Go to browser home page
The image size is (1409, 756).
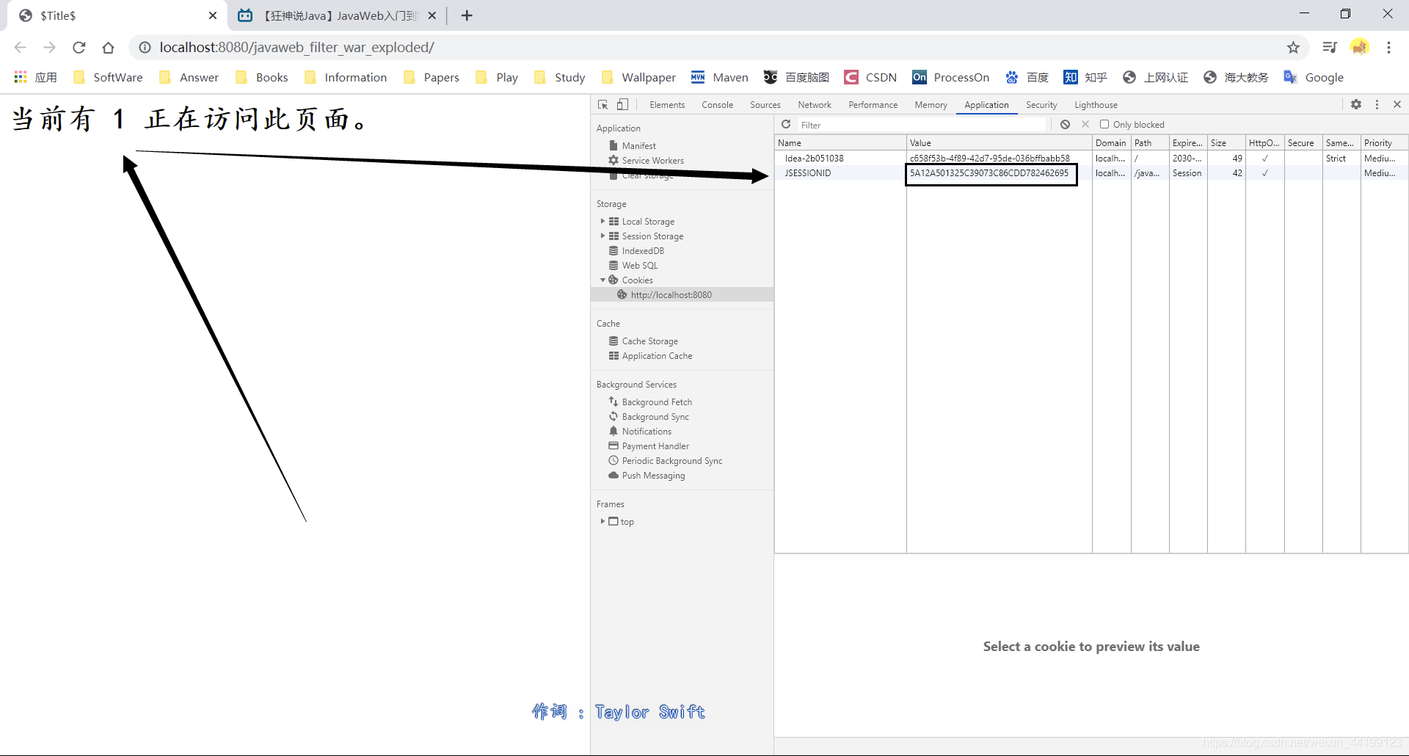point(109,48)
